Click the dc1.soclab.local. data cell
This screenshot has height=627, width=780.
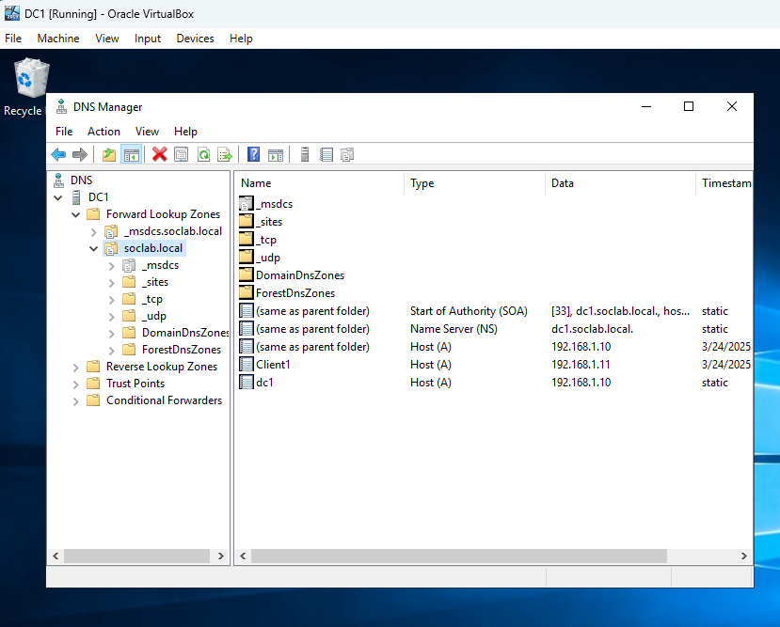592,328
